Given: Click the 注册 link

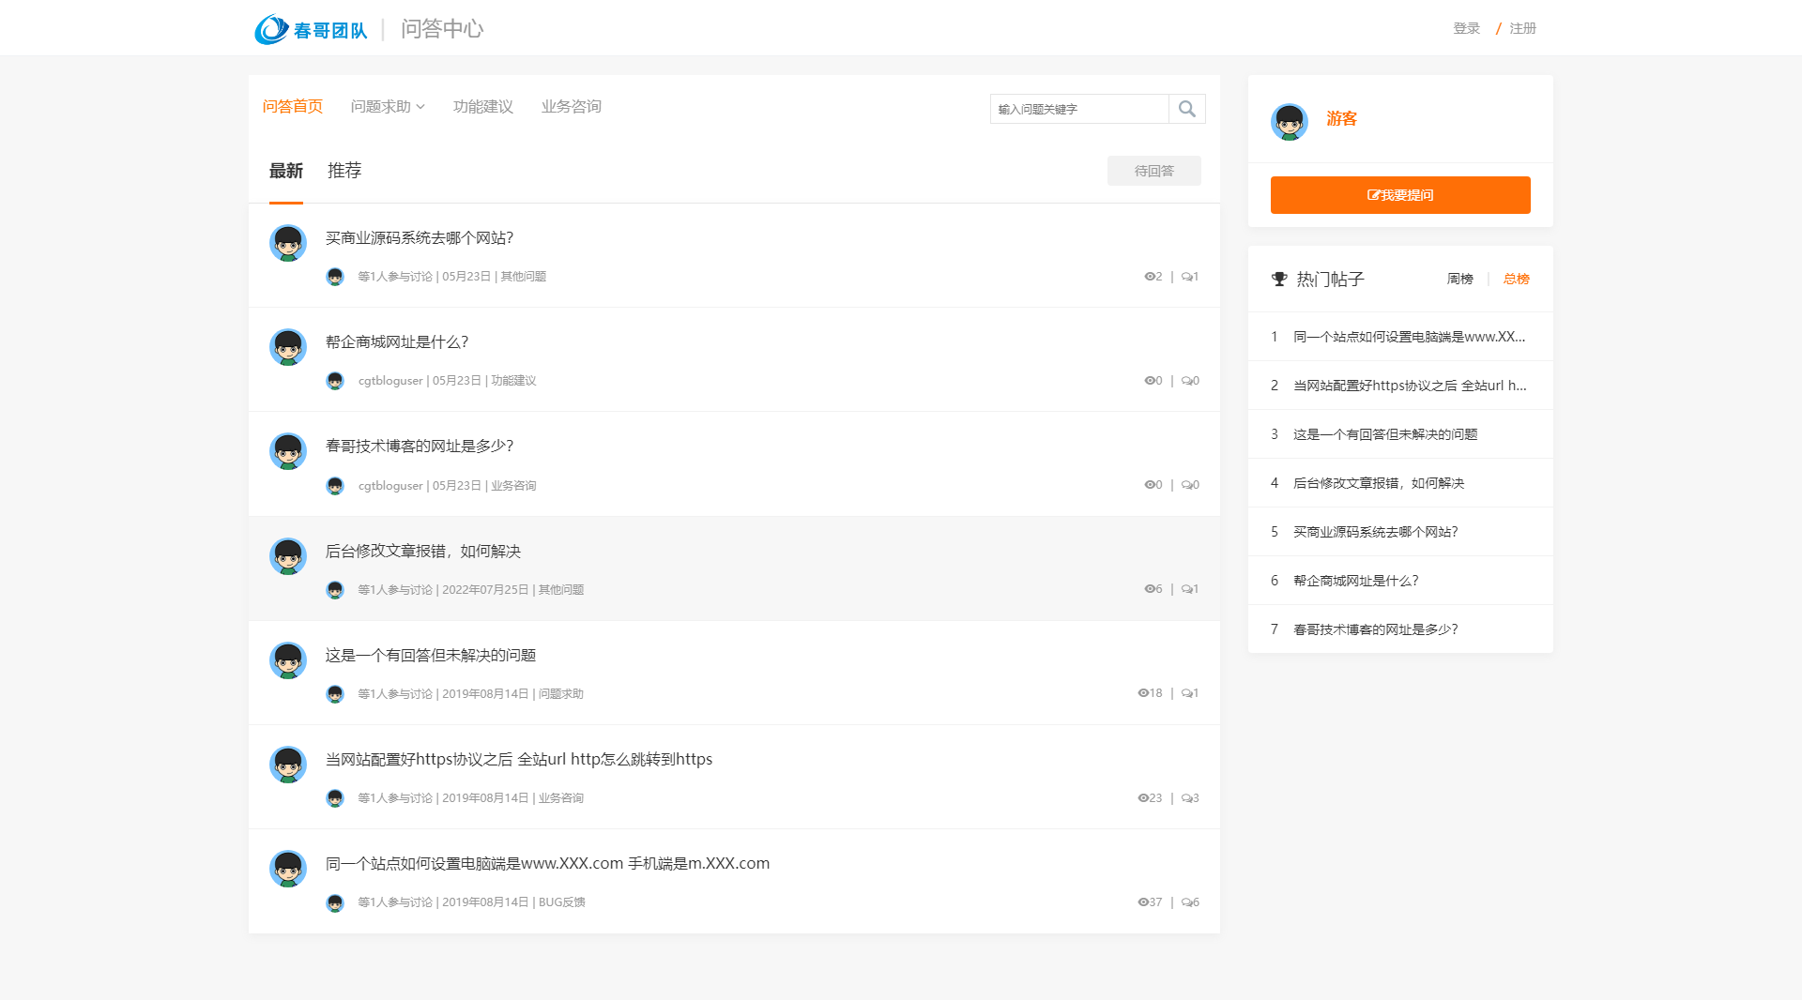Looking at the screenshot, I should [x=1523, y=29].
